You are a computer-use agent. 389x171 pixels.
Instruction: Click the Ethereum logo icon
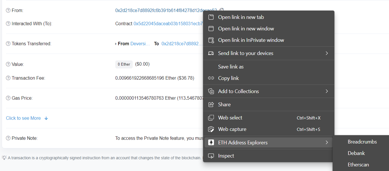[211, 143]
